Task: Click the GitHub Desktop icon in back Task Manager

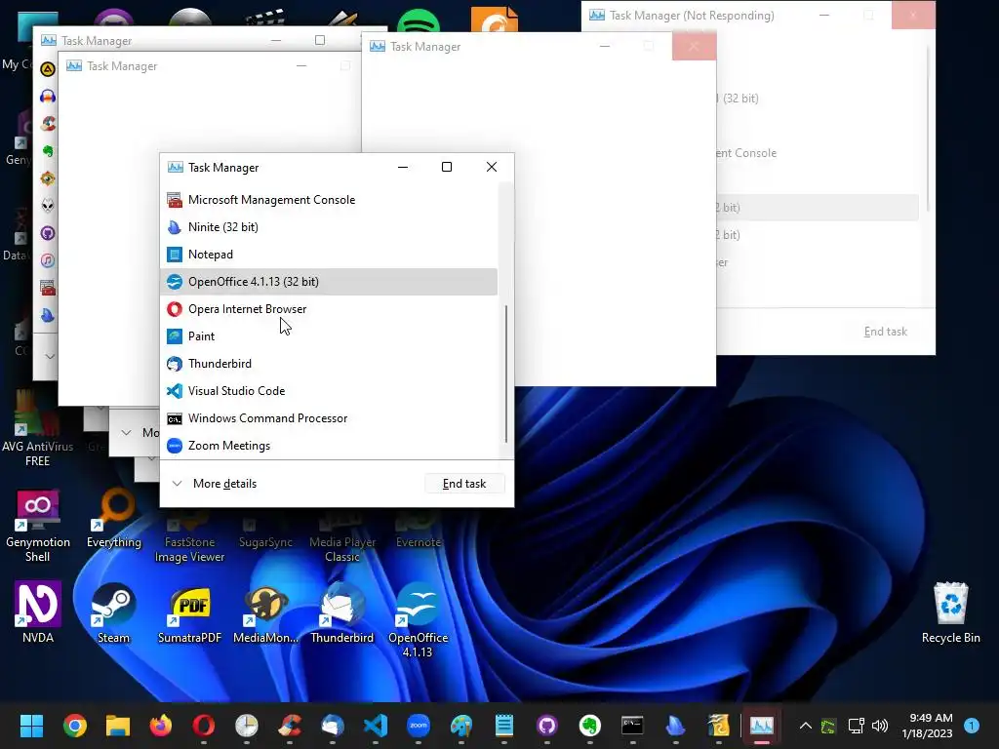Action: (x=48, y=233)
